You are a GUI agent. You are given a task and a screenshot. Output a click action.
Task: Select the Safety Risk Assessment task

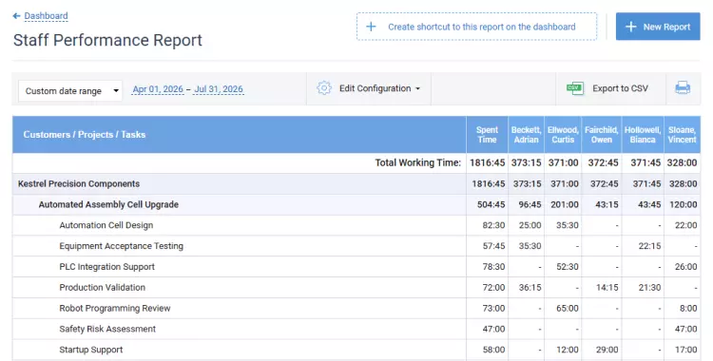point(107,329)
